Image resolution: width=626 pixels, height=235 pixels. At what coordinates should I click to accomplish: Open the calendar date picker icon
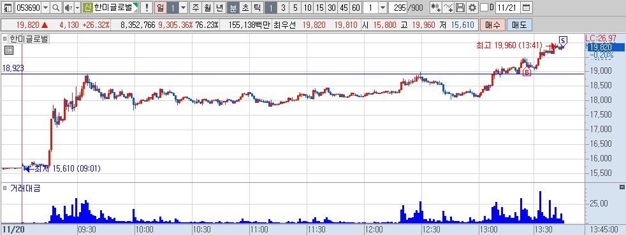click(527, 8)
